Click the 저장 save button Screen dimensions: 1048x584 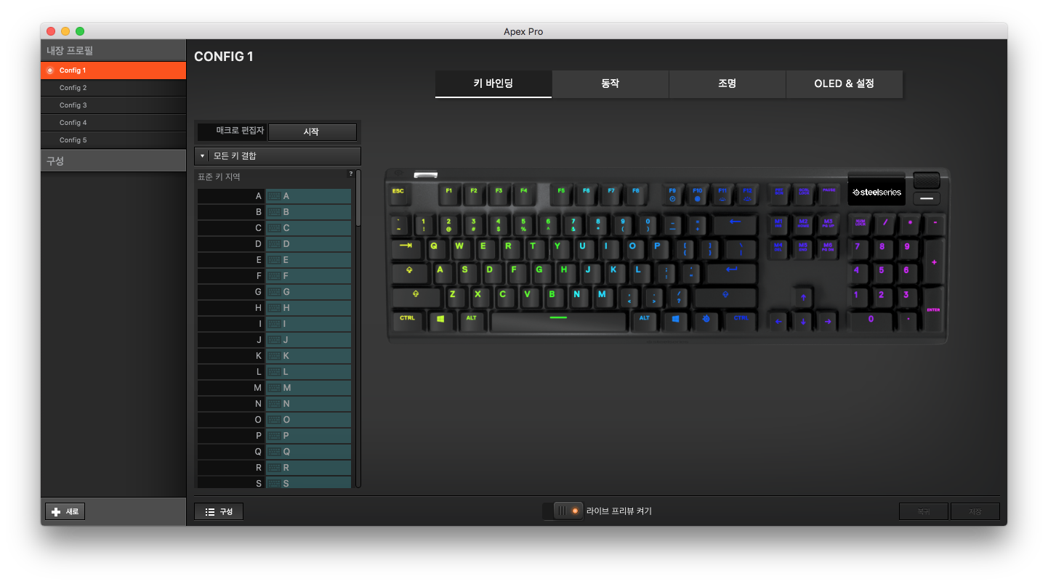(975, 511)
